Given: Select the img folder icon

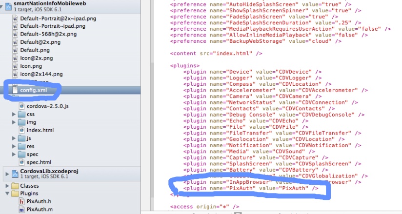Looking at the screenshot, I should click(22, 122).
